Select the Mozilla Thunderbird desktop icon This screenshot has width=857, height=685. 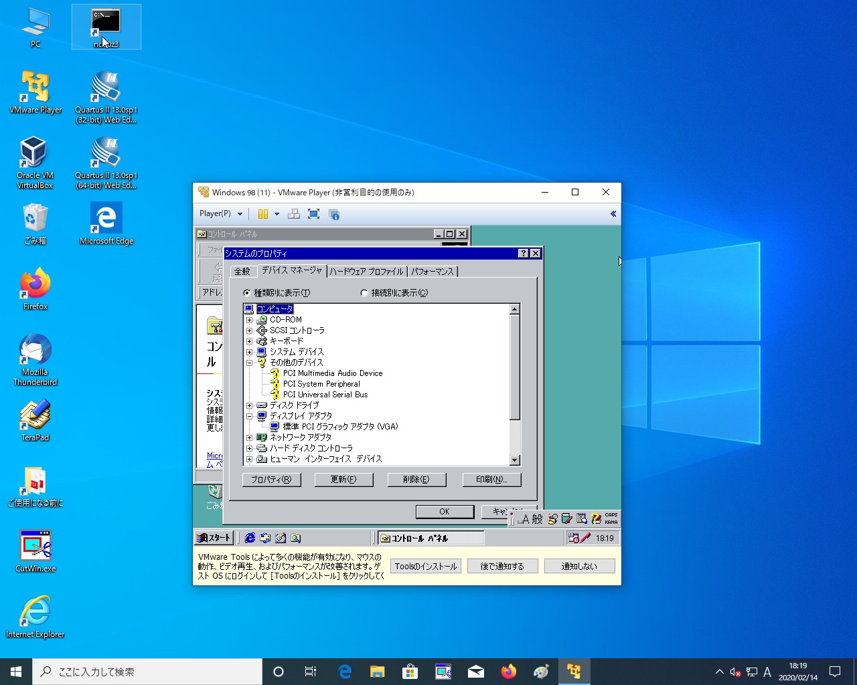click(x=35, y=360)
